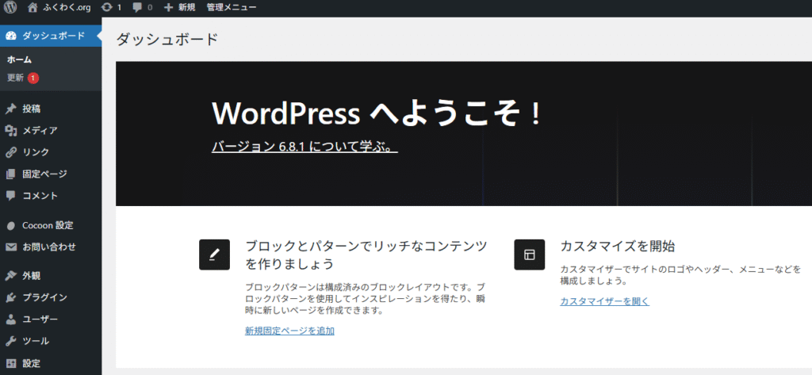Click the カスタマイザーでサイトのロゴ description text

pyautogui.click(x=680, y=275)
